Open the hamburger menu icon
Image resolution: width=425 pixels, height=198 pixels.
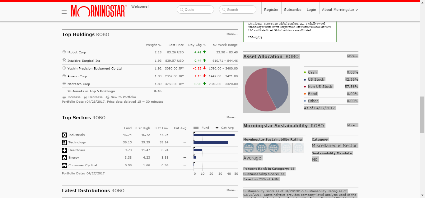[64, 11]
